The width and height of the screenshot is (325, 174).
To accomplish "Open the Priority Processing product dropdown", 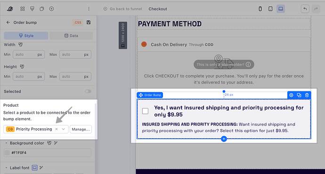I will [x=64, y=129].
